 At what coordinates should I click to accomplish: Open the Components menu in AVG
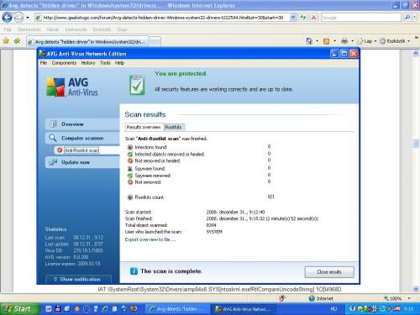(64, 63)
